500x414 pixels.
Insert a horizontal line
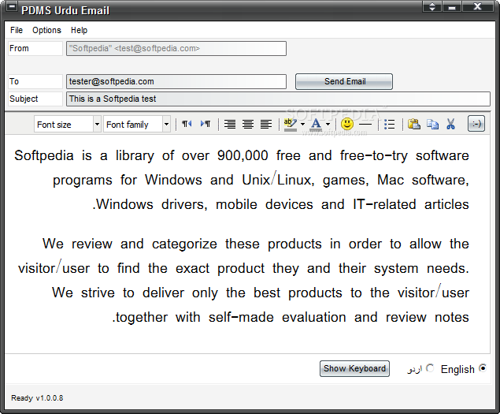coord(365,124)
